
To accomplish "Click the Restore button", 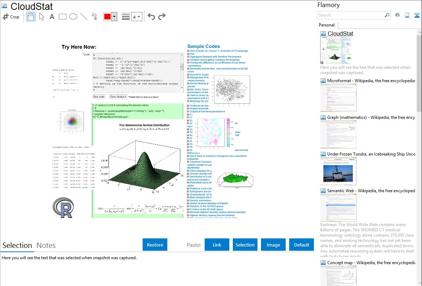I will coord(155,245).
